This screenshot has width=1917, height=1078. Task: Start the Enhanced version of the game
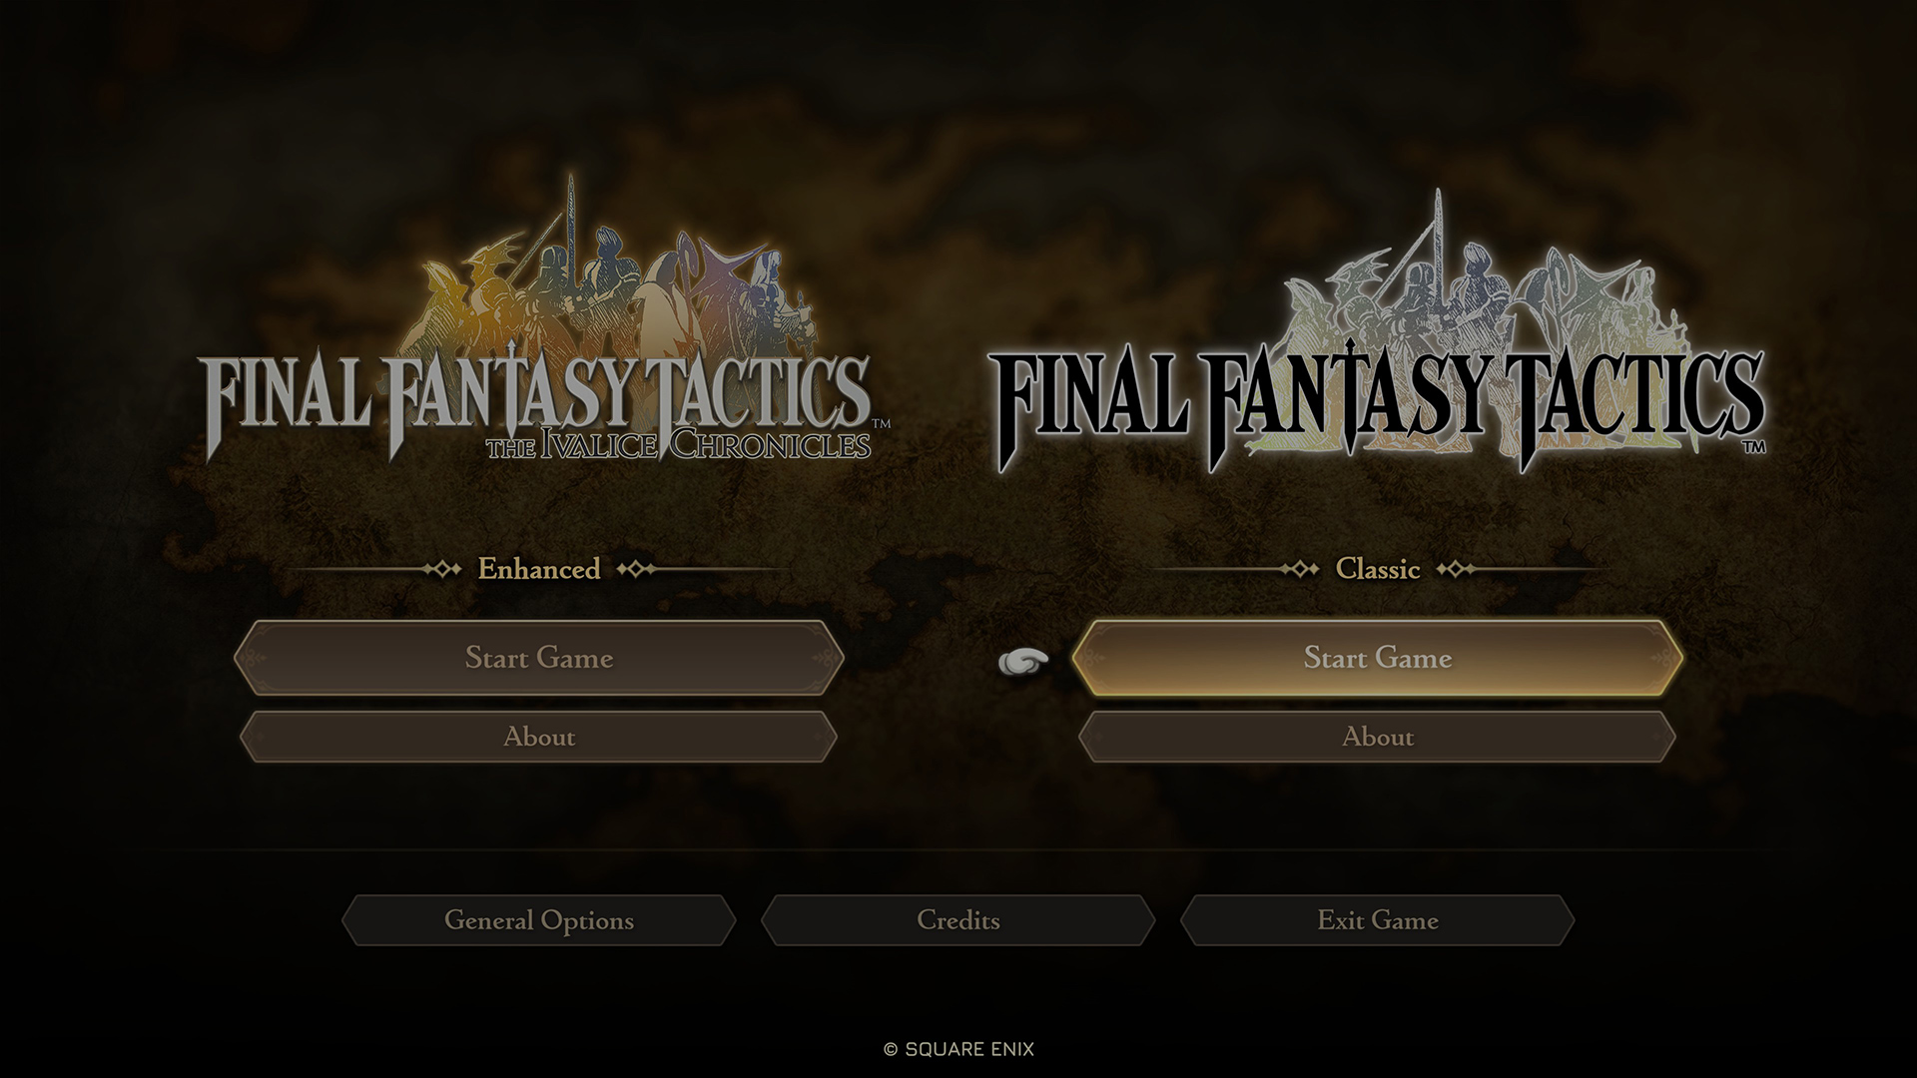point(539,658)
